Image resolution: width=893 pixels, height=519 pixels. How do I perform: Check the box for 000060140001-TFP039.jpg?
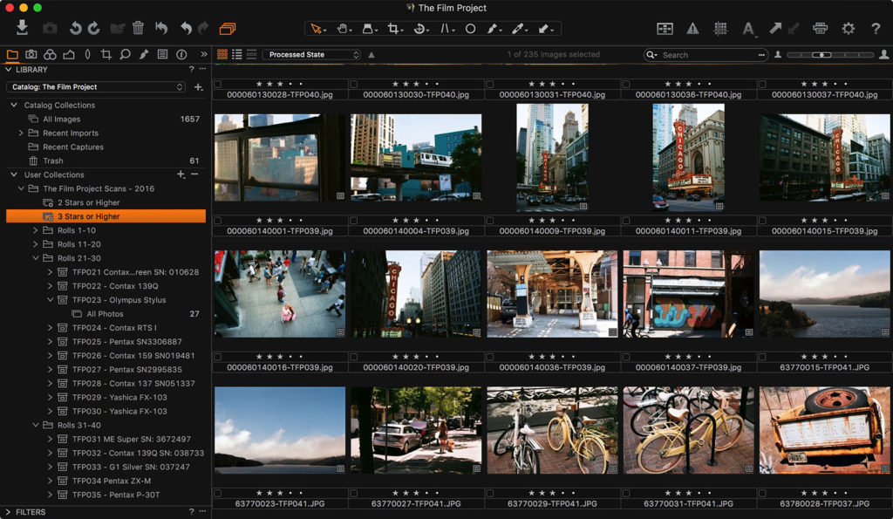[x=218, y=221]
